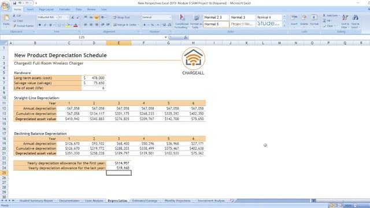Center text horizontally
Image resolution: width=370 pixels, height=208 pixels.
(x=91, y=25)
